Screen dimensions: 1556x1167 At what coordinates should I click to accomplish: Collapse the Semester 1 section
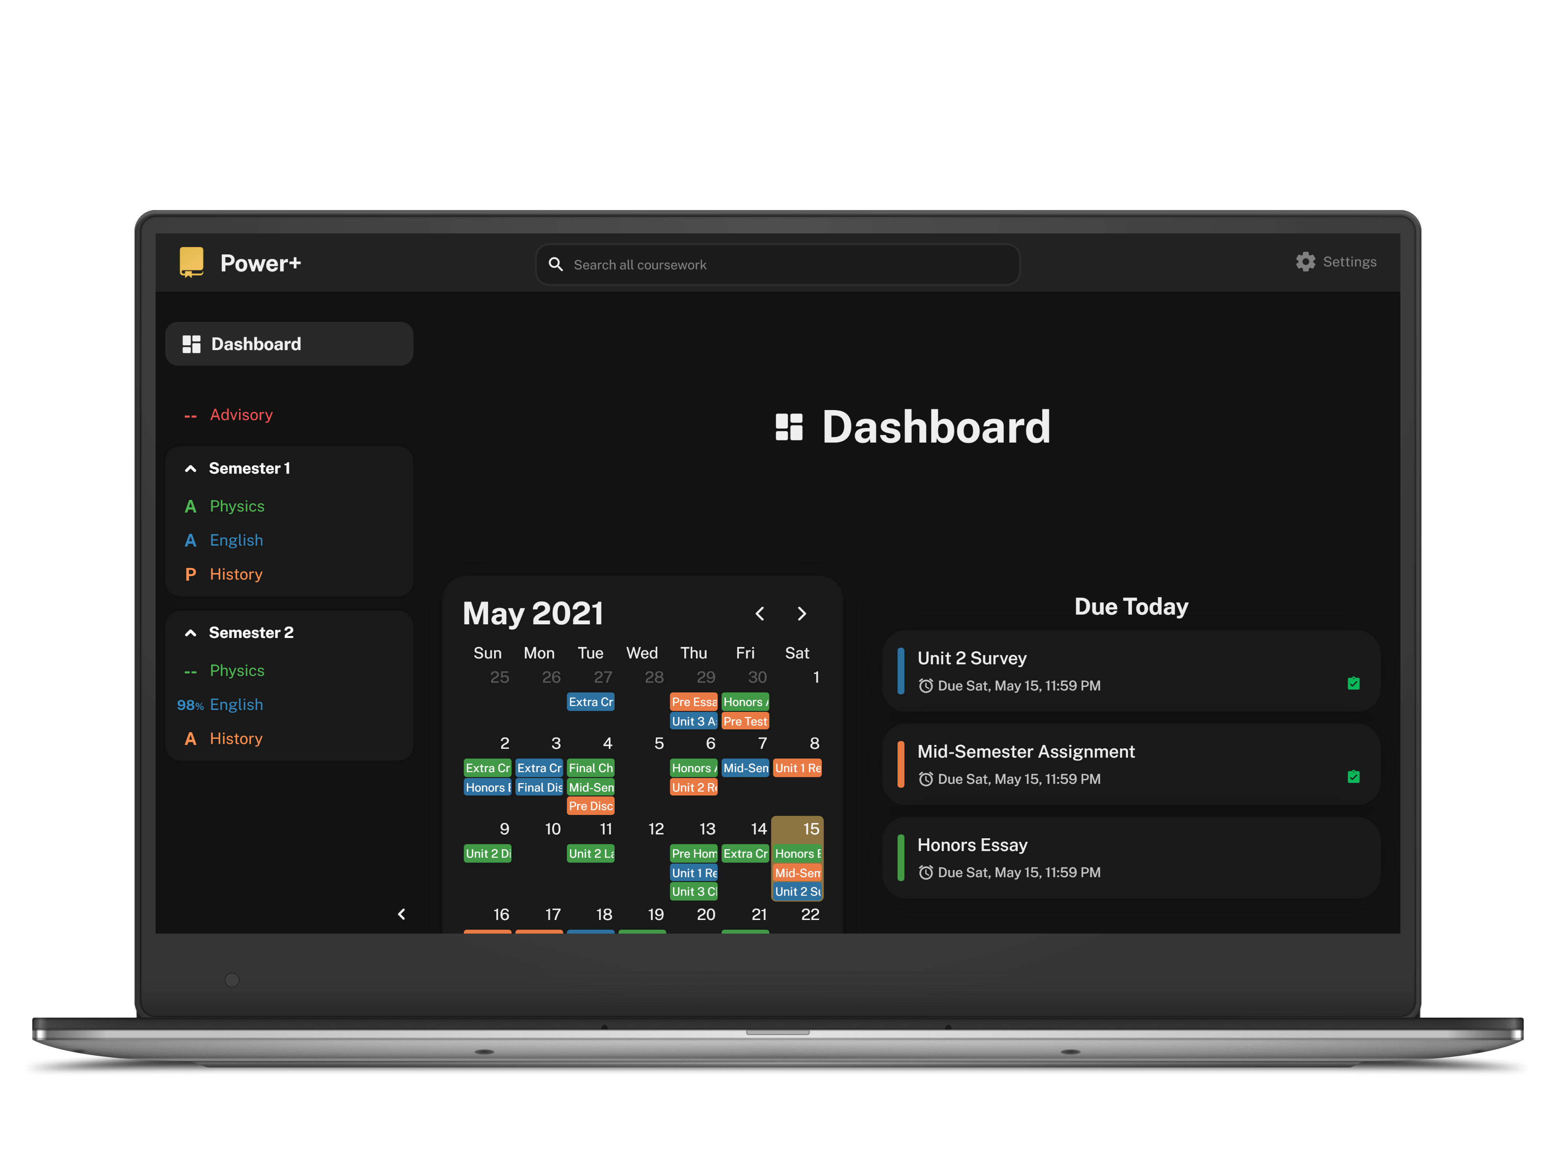(x=191, y=468)
